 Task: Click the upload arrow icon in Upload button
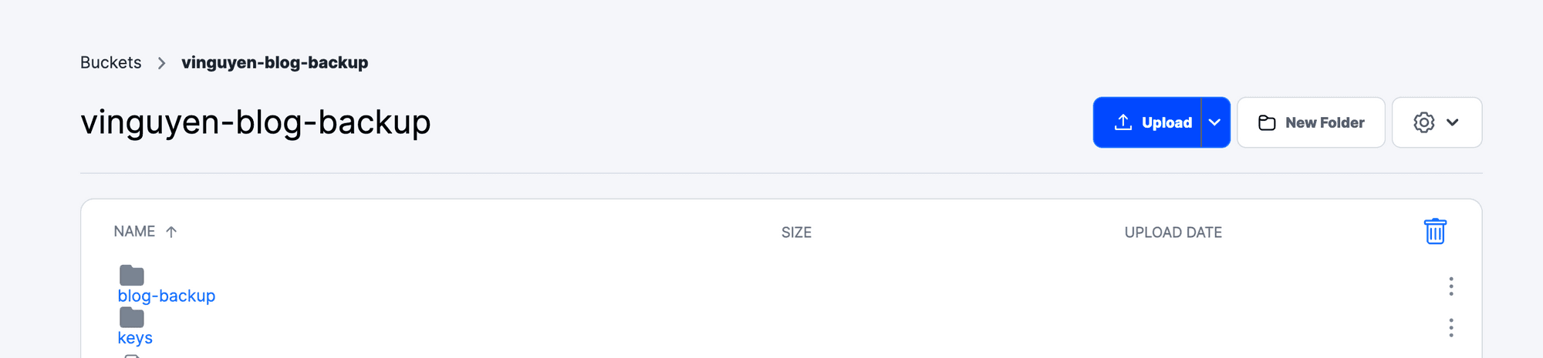1123,122
